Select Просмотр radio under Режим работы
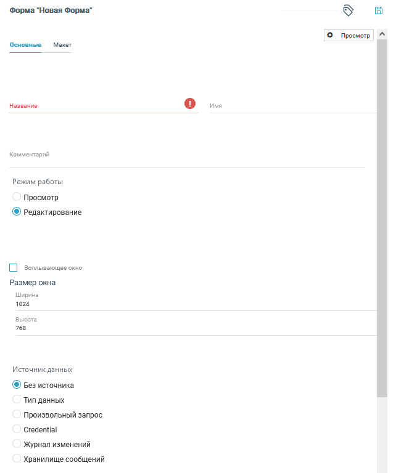Screen dimensions: 396x473 [17, 197]
